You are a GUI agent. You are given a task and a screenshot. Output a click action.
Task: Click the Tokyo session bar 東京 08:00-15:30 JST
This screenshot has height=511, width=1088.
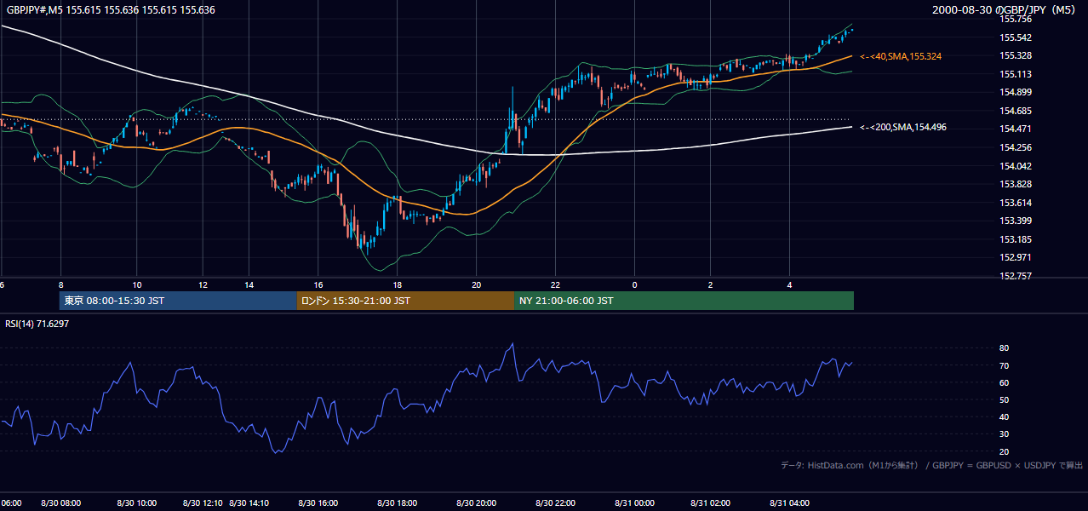pos(178,301)
